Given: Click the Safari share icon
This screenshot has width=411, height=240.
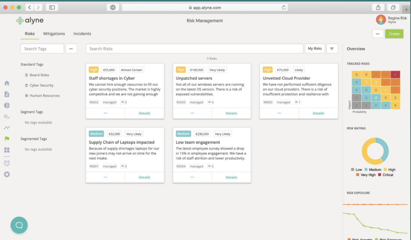Looking at the screenshot, I should click(x=378, y=7).
